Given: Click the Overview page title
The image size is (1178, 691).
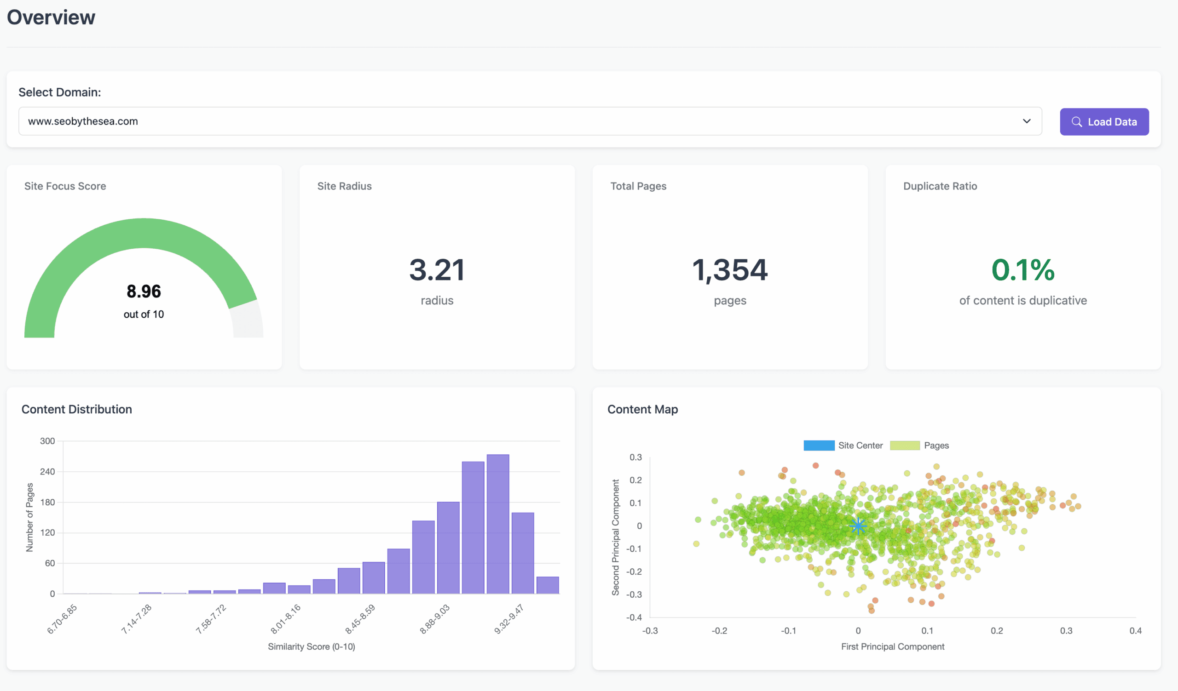Looking at the screenshot, I should pyautogui.click(x=51, y=17).
